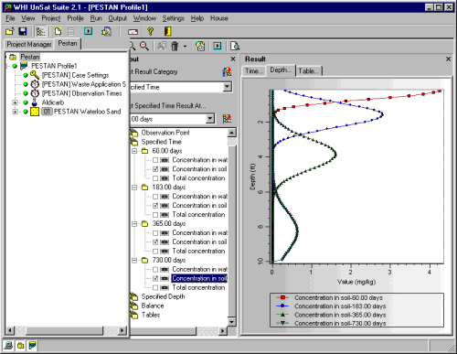Click the zoom out magnifier icon

[144, 46]
